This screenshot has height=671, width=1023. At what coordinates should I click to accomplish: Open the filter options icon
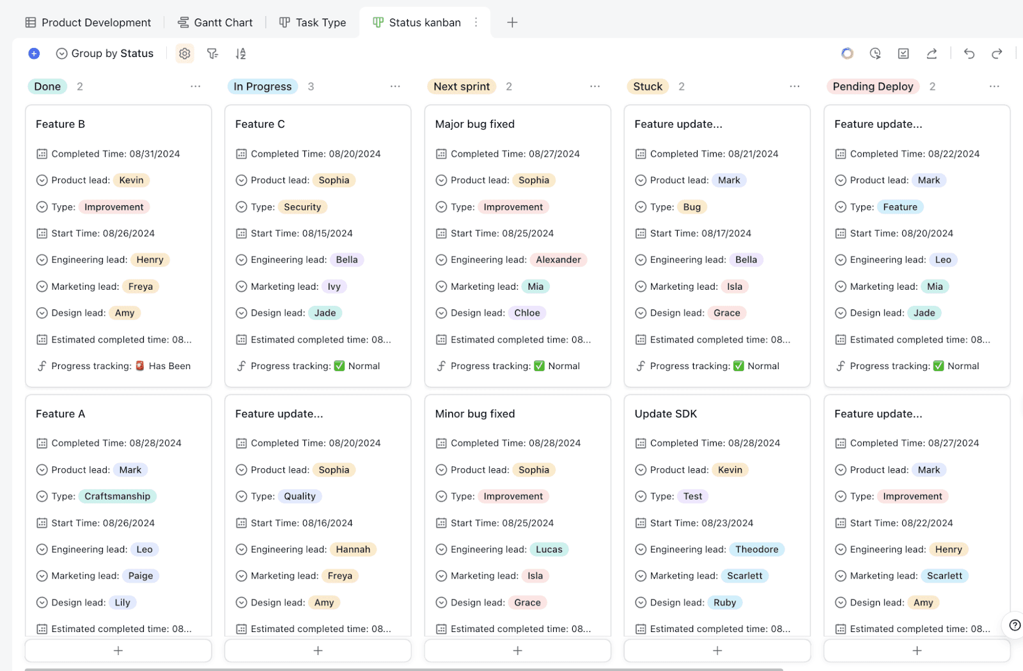point(212,53)
